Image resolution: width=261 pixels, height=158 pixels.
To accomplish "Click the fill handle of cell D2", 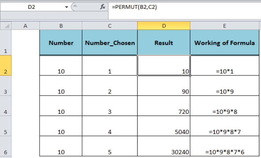I will click(190, 75).
